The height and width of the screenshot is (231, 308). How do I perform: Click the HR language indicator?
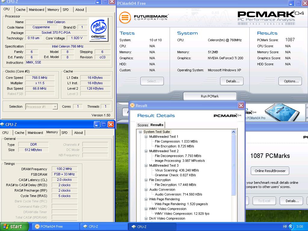click(x=285, y=226)
